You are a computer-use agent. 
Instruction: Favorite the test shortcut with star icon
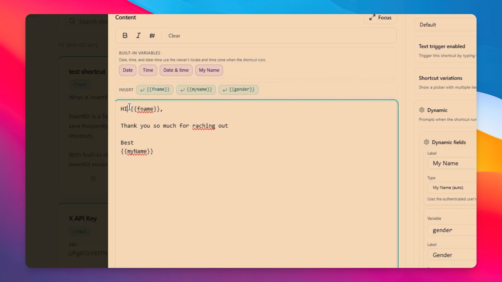click(93, 178)
